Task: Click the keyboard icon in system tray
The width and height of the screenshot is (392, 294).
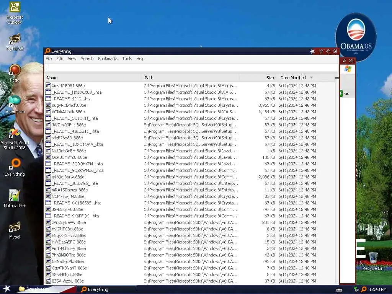Action: tap(339, 290)
